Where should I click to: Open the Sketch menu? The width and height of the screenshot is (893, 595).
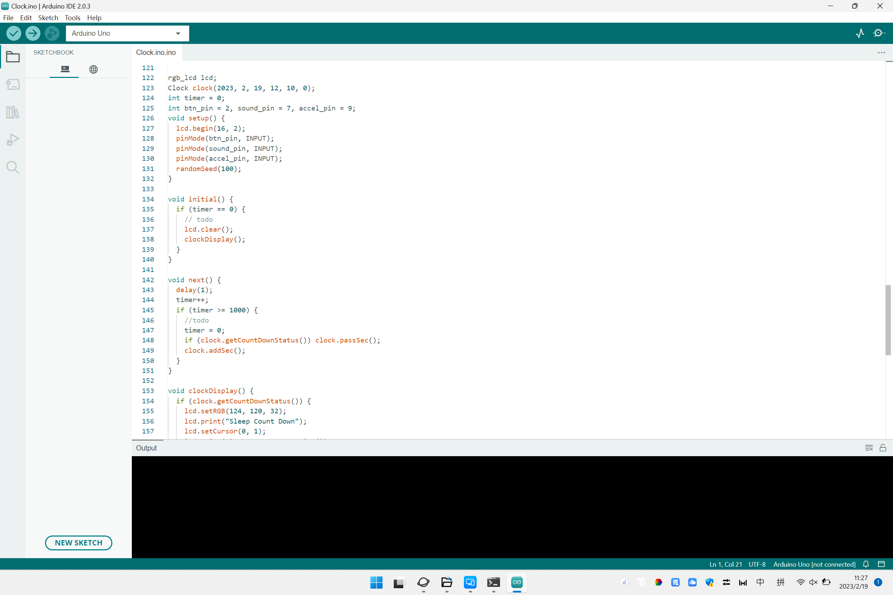48,18
